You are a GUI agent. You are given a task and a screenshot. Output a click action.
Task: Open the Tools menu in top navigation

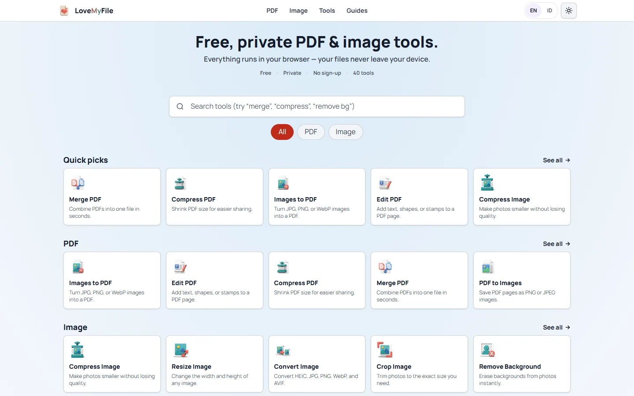click(327, 11)
